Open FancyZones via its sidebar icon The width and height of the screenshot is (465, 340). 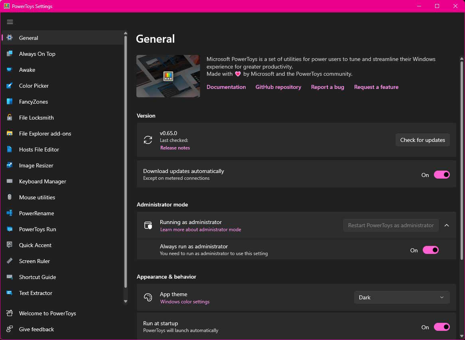pos(10,102)
